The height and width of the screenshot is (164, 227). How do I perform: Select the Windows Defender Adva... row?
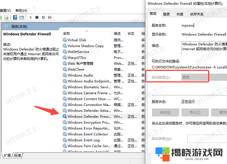tap(104, 110)
